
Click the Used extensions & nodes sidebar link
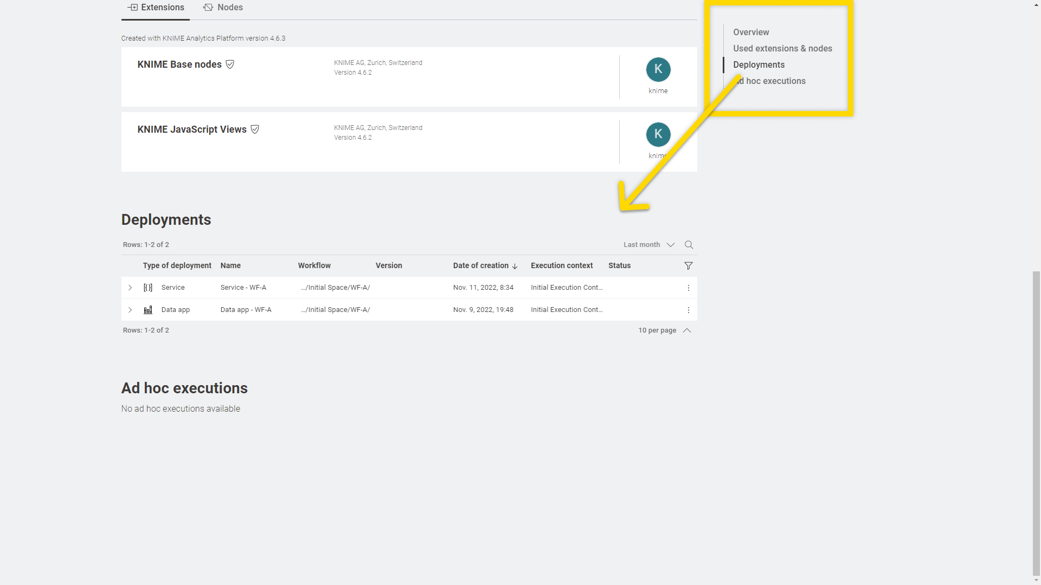coord(782,48)
